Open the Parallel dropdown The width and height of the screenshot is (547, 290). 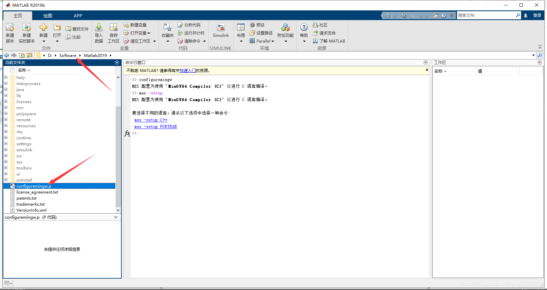pos(262,41)
